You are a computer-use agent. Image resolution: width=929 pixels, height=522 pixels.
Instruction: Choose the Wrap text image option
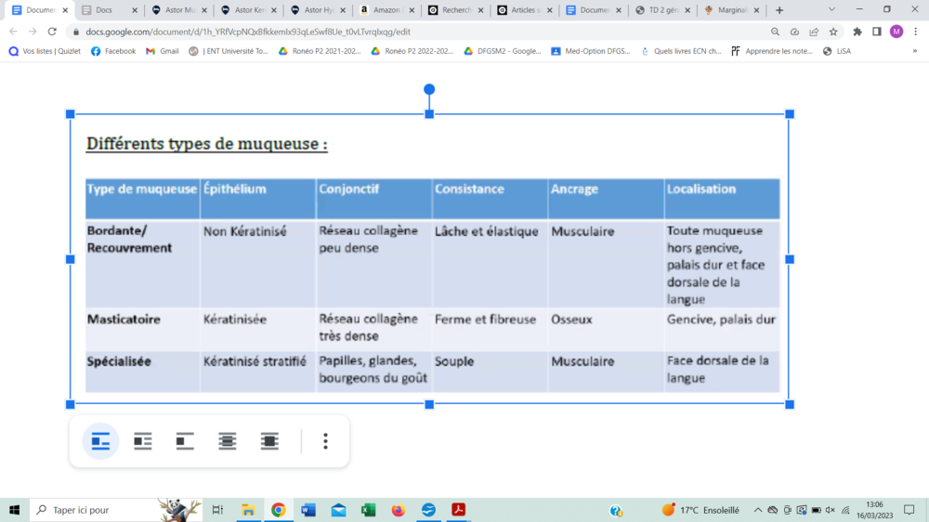(x=143, y=441)
